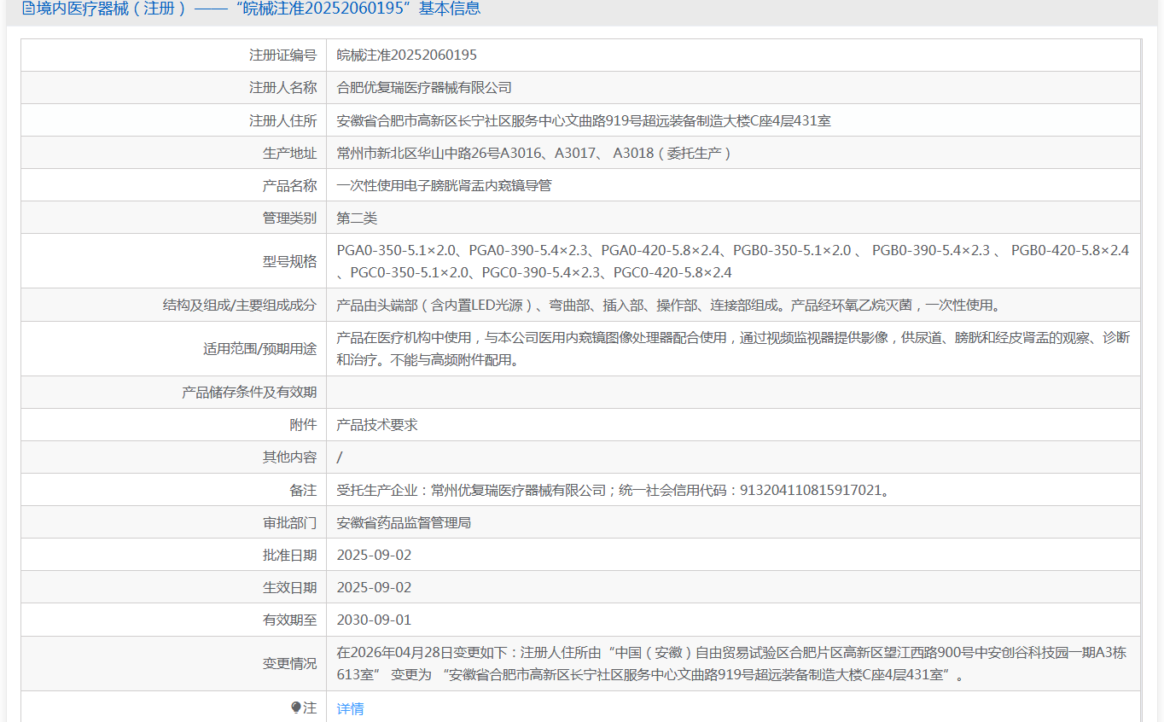Click the attachment value 产品技术要求

[377, 424]
